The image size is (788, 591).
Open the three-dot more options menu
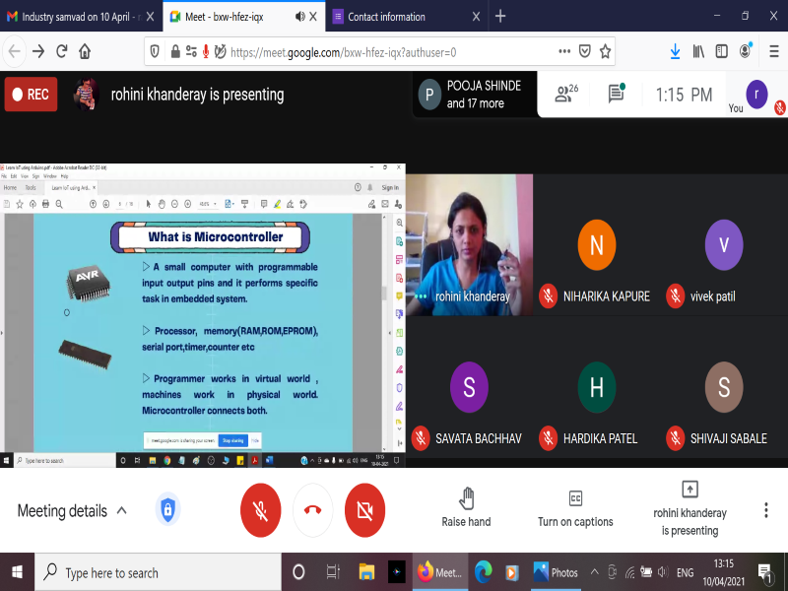coord(765,510)
